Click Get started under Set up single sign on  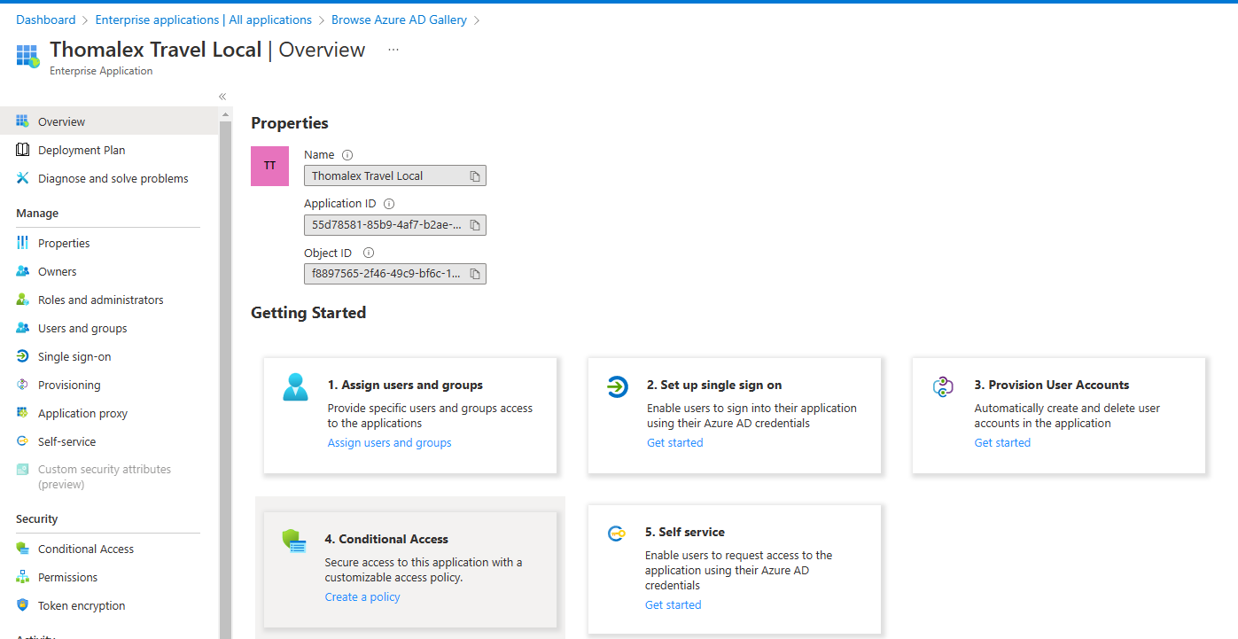tap(675, 442)
